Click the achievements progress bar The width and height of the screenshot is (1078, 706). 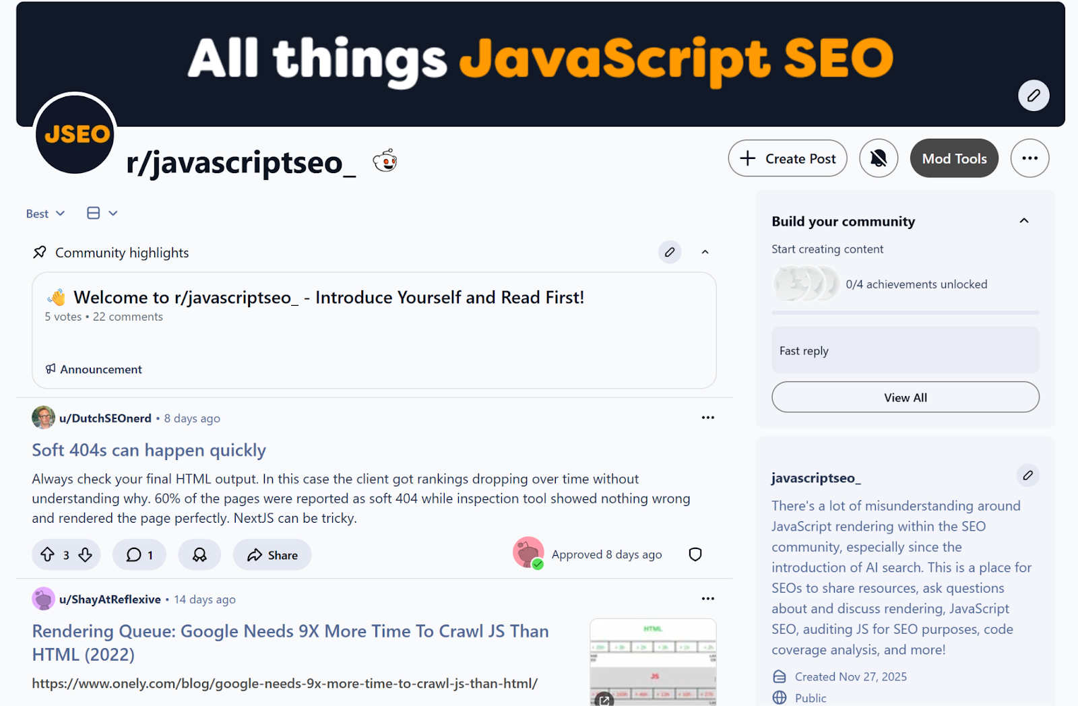905,312
